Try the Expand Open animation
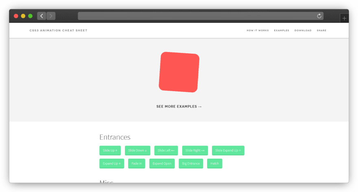 coord(162,164)
